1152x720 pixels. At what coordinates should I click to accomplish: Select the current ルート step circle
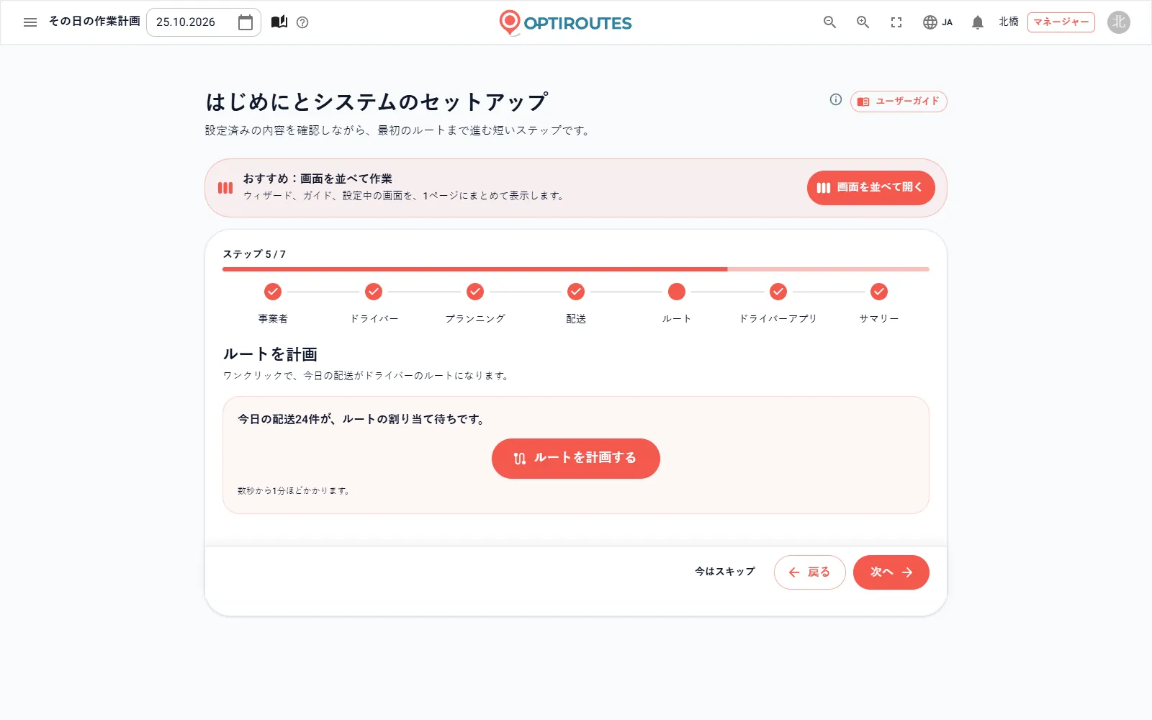pyautogui.click(x=677, y=292)
